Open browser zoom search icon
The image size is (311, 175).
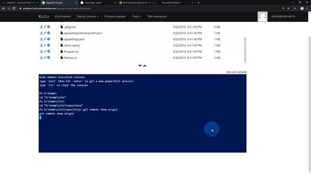[283, 9]
